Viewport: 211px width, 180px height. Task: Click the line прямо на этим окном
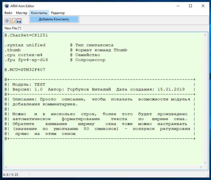45,134
